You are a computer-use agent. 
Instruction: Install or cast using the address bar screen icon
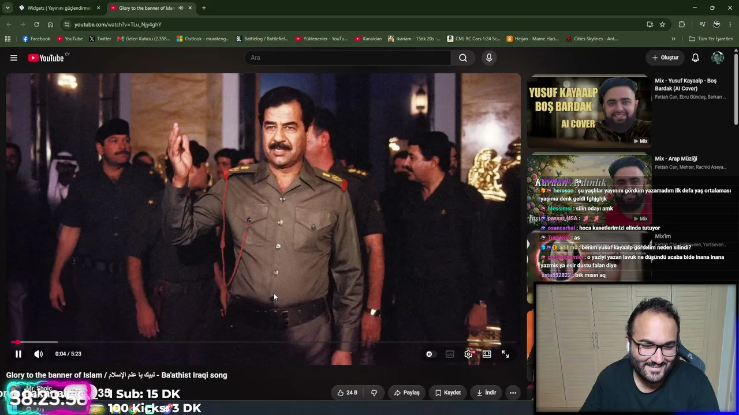tap(650, 24)
